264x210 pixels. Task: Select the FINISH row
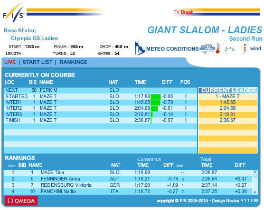[x=100, y=120]
